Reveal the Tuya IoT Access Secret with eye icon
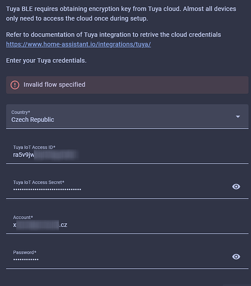The image size is (251, 286). pyautogui.click(x=236, y=186)
